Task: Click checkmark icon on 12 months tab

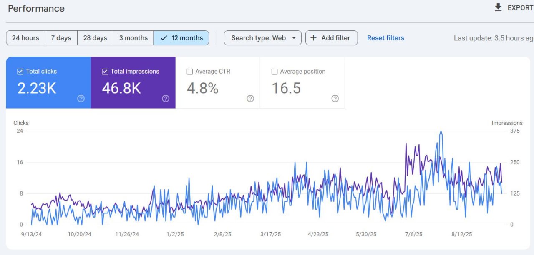Action: click(x=164, y=38)
